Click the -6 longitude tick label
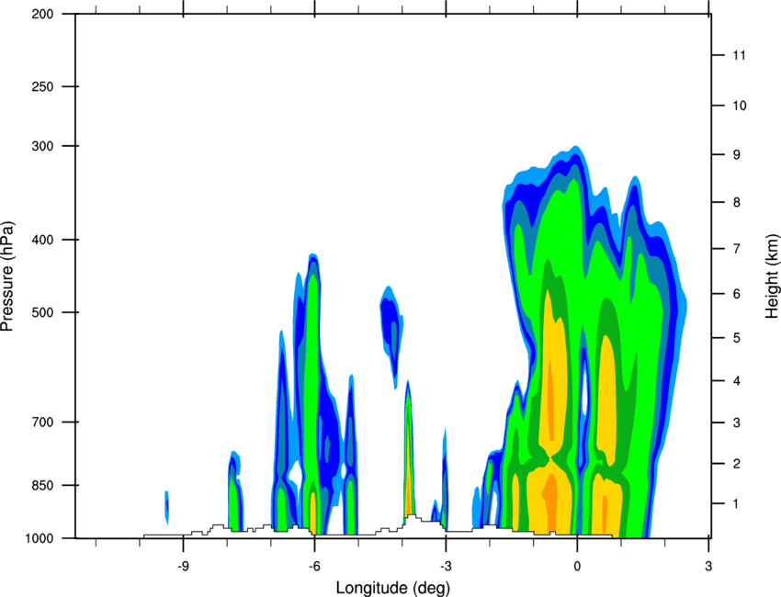781x597 pixels. (x=314, y=566)
